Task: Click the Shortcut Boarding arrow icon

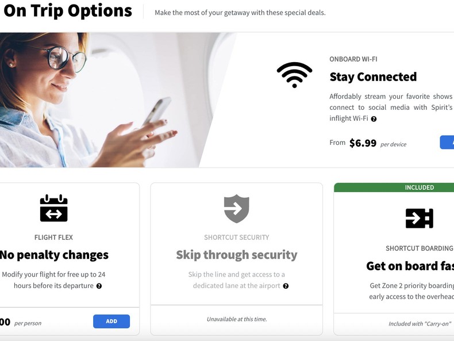Action: (x=420, y=218)
